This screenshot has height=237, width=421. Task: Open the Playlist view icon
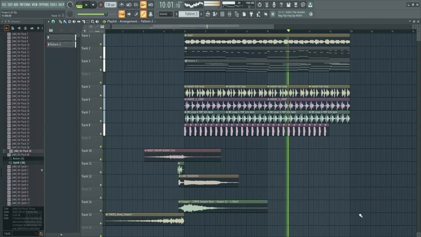pyautogui.click(x=208, y=14)
